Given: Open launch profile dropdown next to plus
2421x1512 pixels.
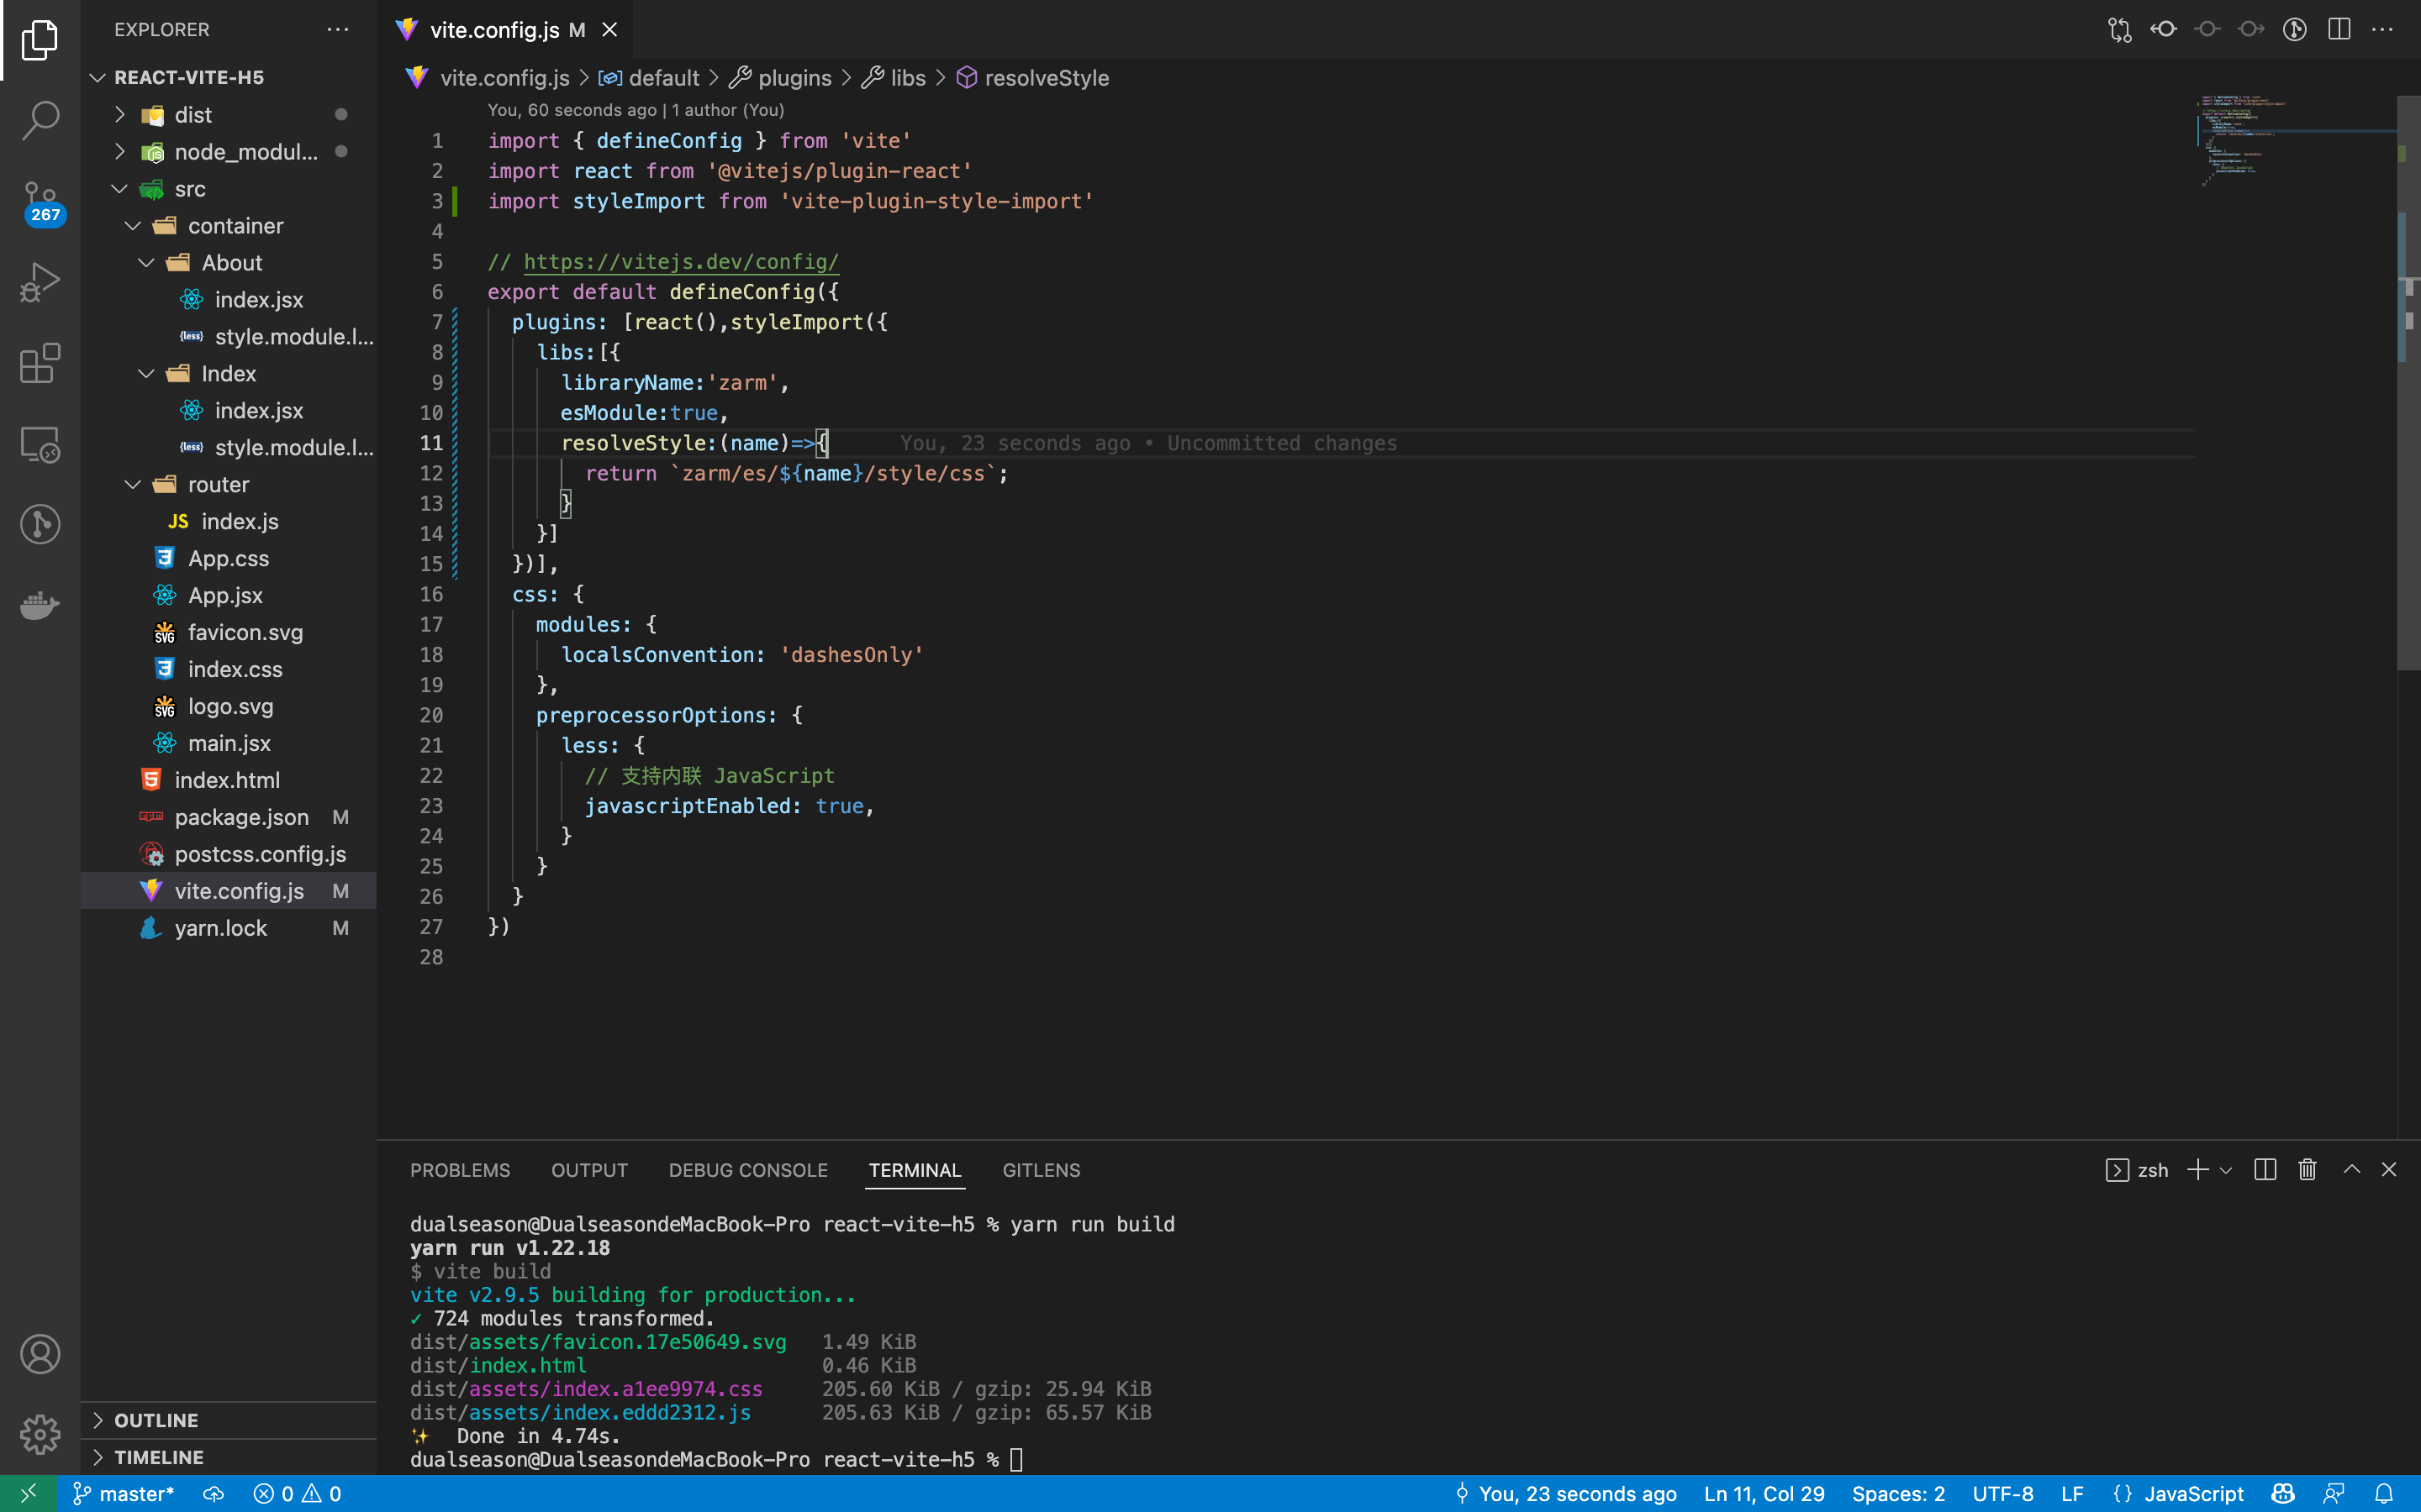Looking at the screenshot, I should pyautogui.click(x=2226, y=1170).
